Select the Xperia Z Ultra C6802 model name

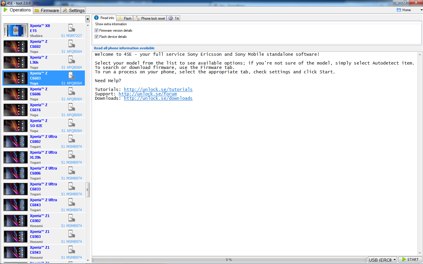click(x=35, y=142)
